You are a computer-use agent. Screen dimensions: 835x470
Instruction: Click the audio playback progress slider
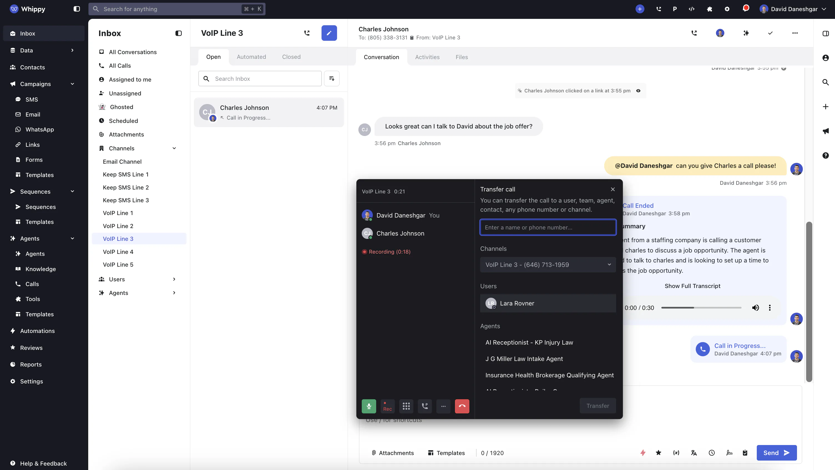(701, 308)
